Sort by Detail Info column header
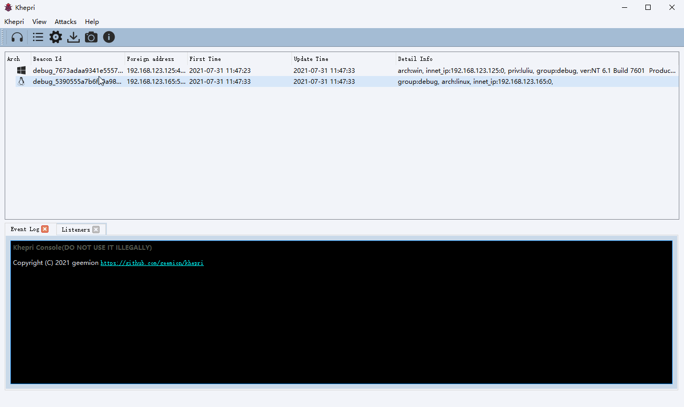Image resolution: width=684 pixels, height=407 pixels. (x=537, y=59)
